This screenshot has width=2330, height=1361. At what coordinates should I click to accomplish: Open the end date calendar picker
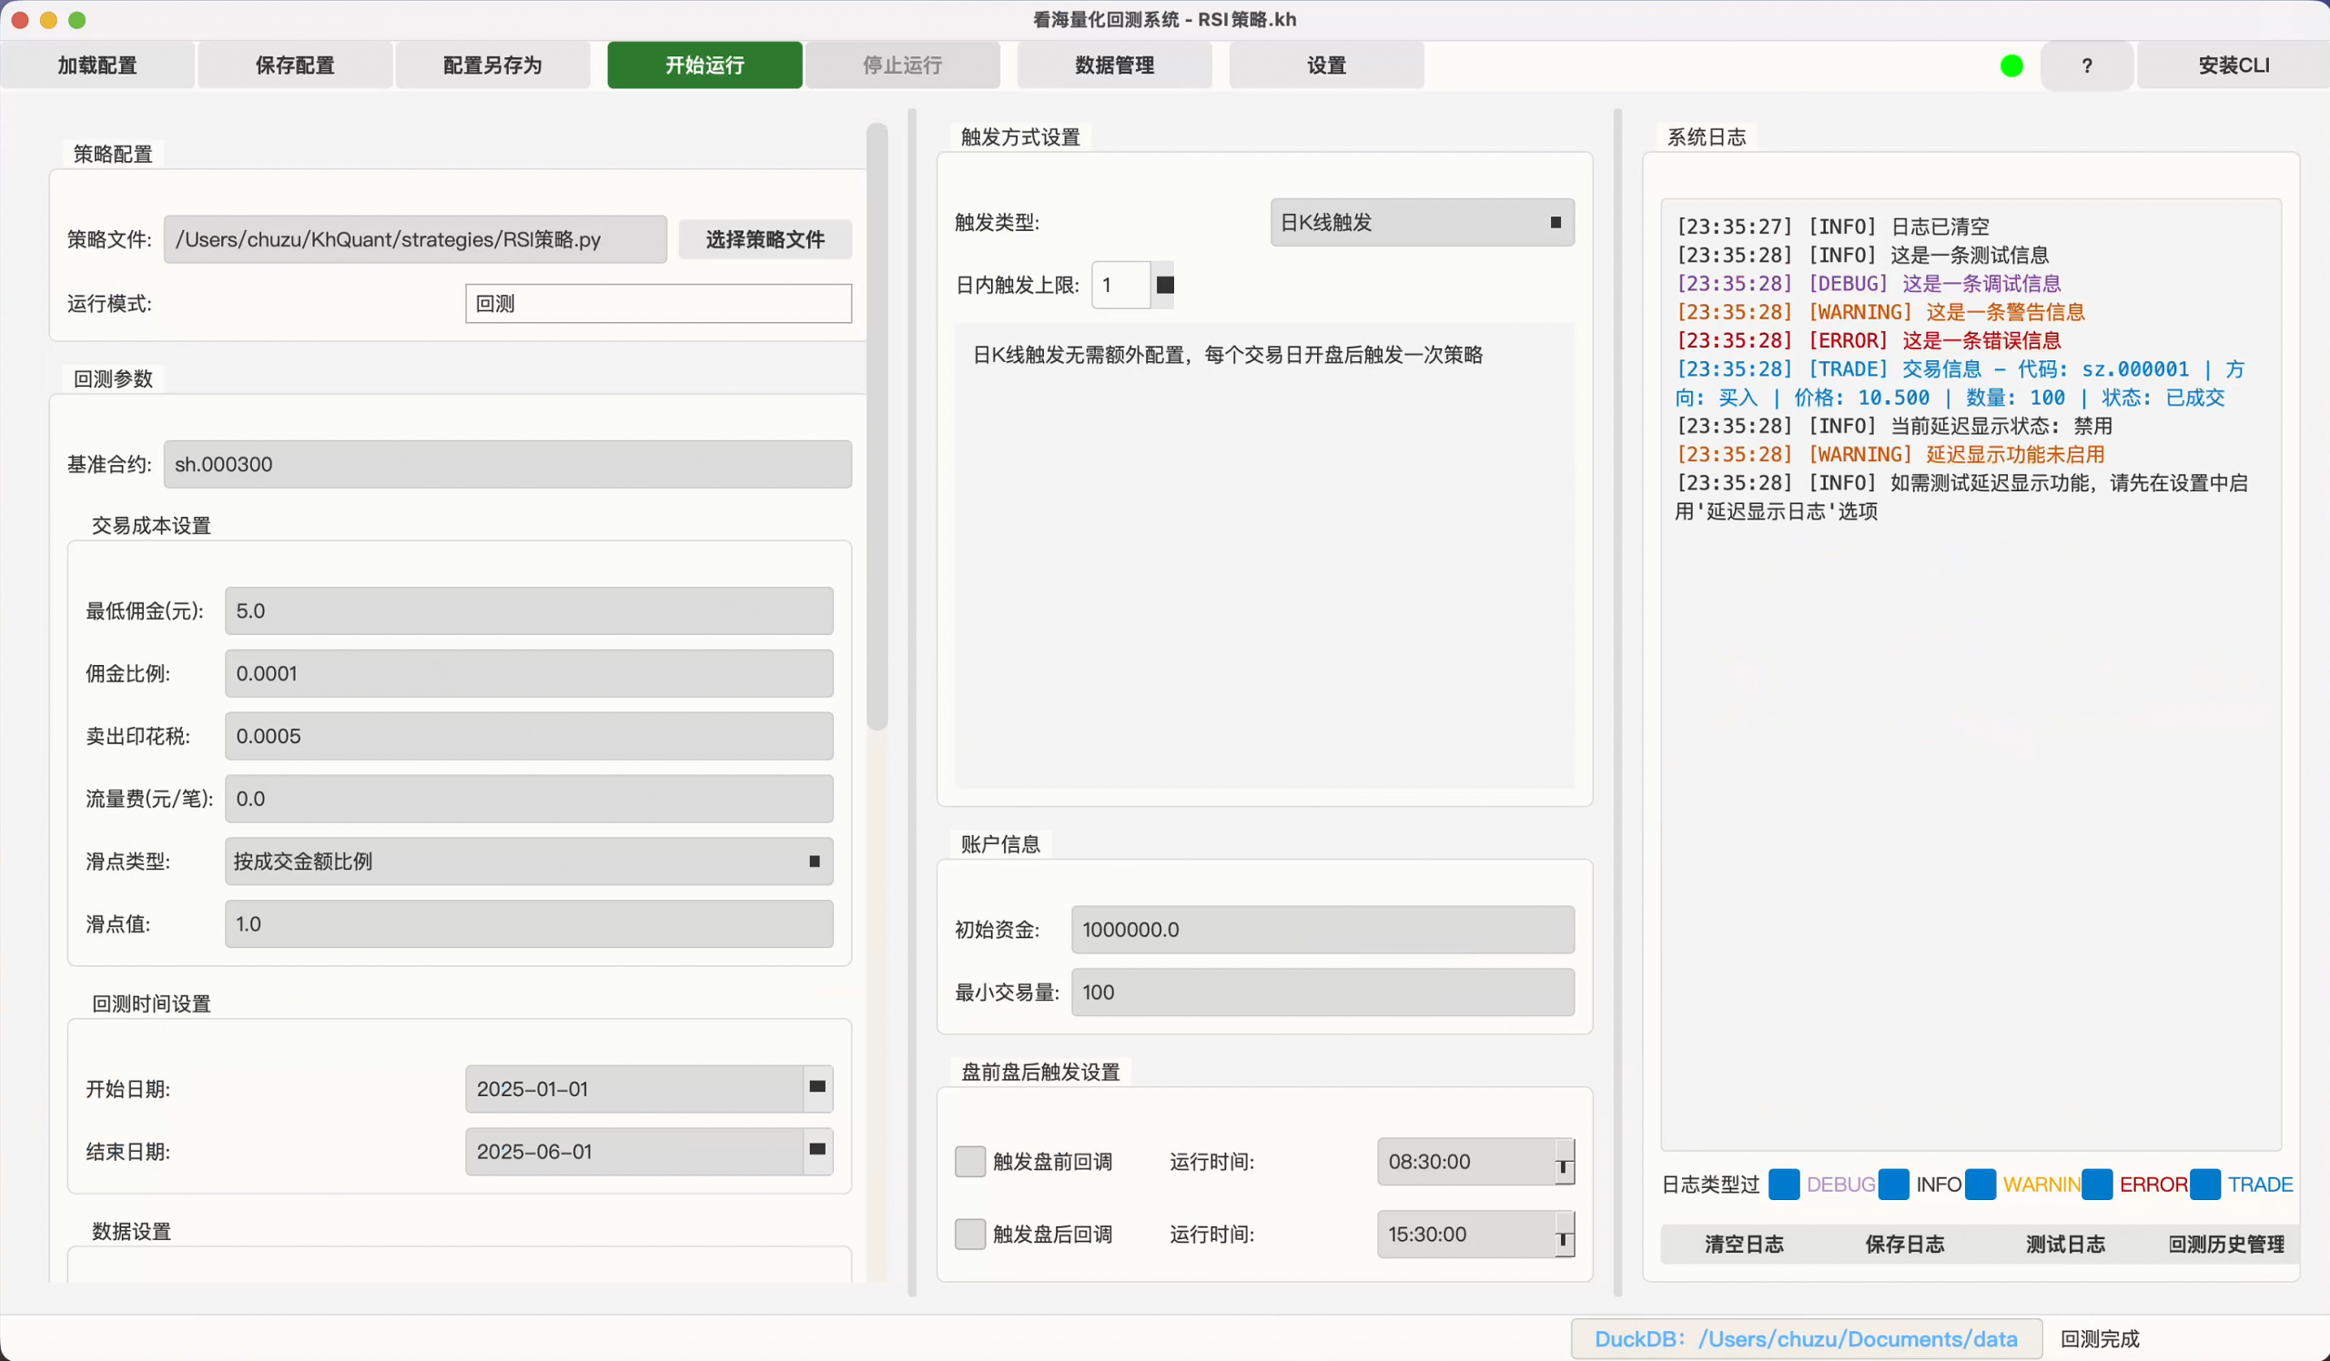(x=817, y=1150)
